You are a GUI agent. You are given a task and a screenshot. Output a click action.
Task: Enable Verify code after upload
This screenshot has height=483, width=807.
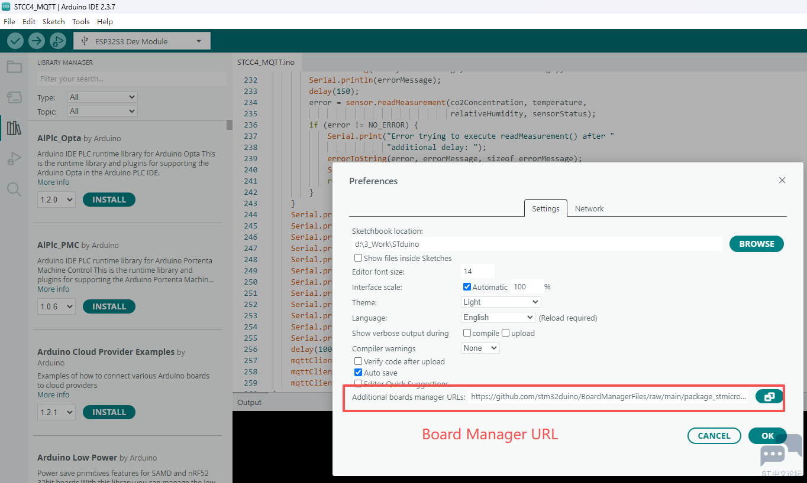pyautogui.click(x=358, y=361)
